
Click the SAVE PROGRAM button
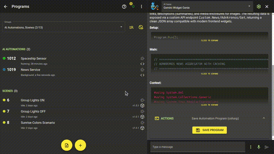pos(210,130)
